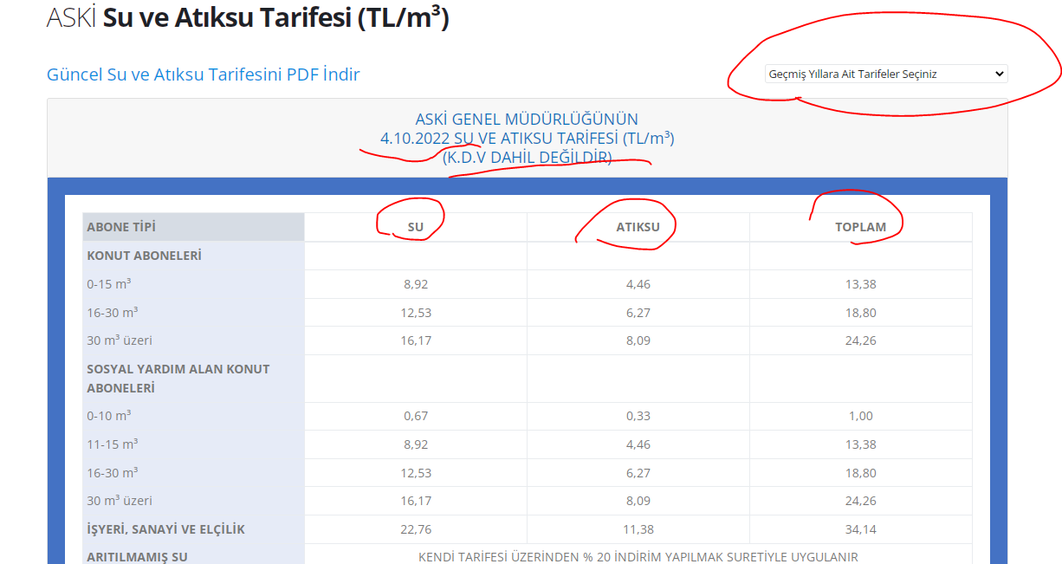Open the past years tariff dropdown

pos(885,75)
